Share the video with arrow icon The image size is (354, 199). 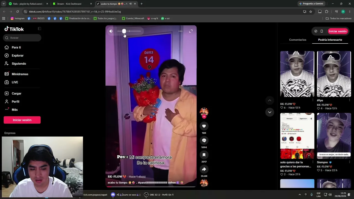[204, 169]
